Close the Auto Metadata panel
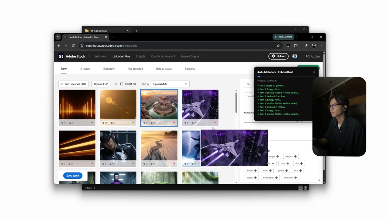The width and height of the screenshot is (388, 218). tap(314, 72)
